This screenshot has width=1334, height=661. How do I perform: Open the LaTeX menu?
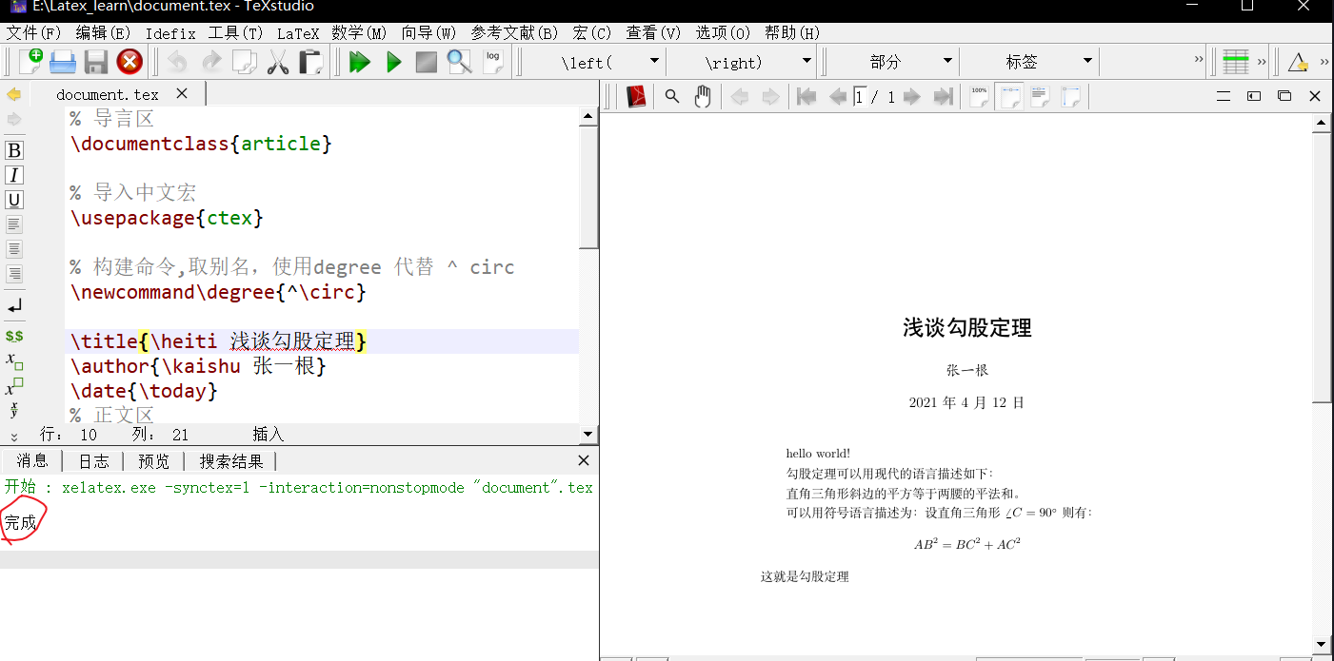coord(298,33)
